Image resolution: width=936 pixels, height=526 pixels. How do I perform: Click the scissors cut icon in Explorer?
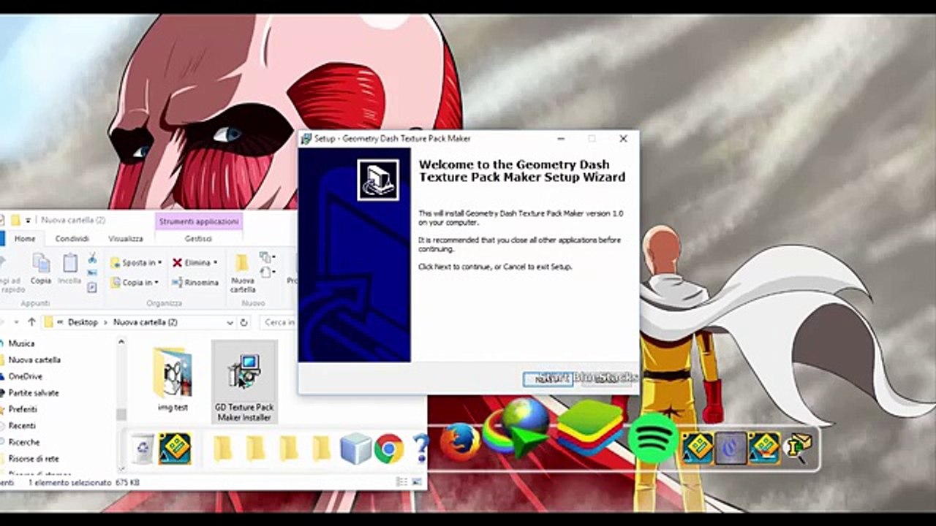(92, 258)
